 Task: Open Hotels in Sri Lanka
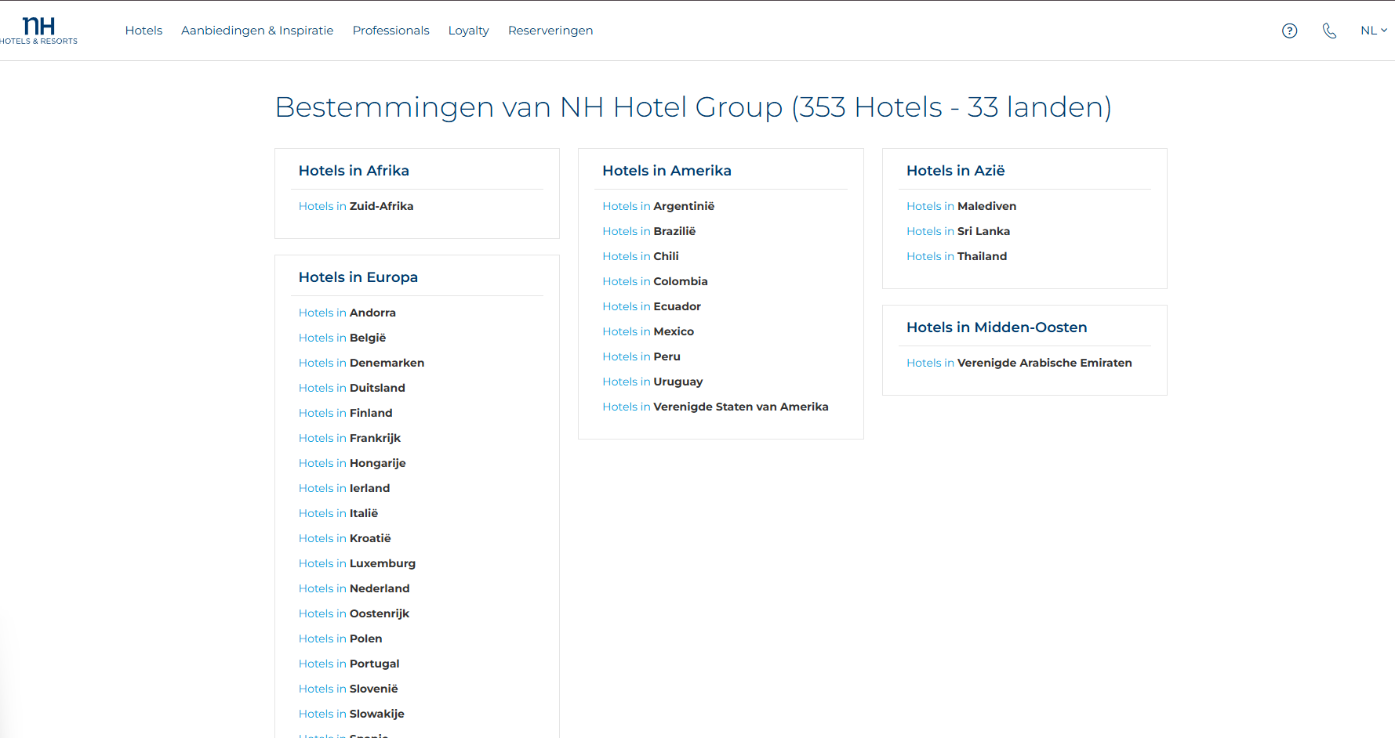(x=958, y=231)
